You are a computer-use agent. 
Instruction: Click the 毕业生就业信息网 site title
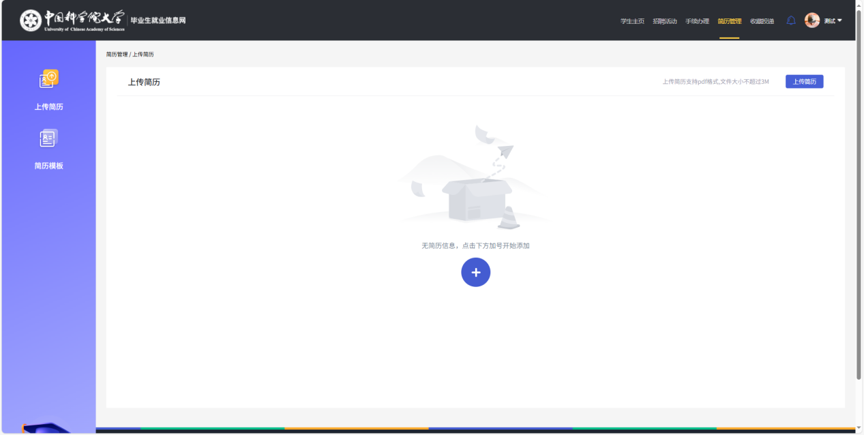(158, 20)
